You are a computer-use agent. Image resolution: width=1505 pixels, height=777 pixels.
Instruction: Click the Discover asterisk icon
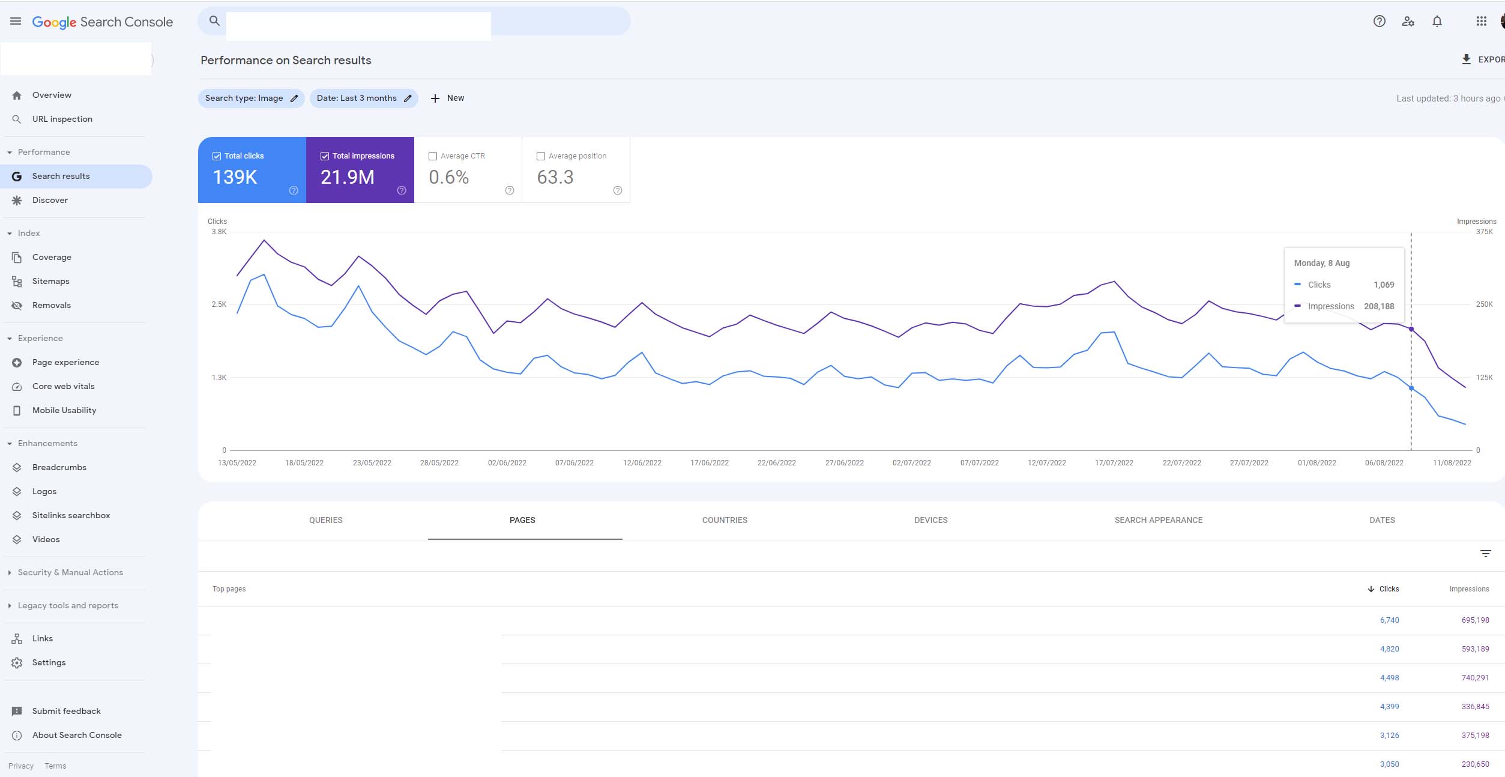pyautogui.click(x=17, y=201)
